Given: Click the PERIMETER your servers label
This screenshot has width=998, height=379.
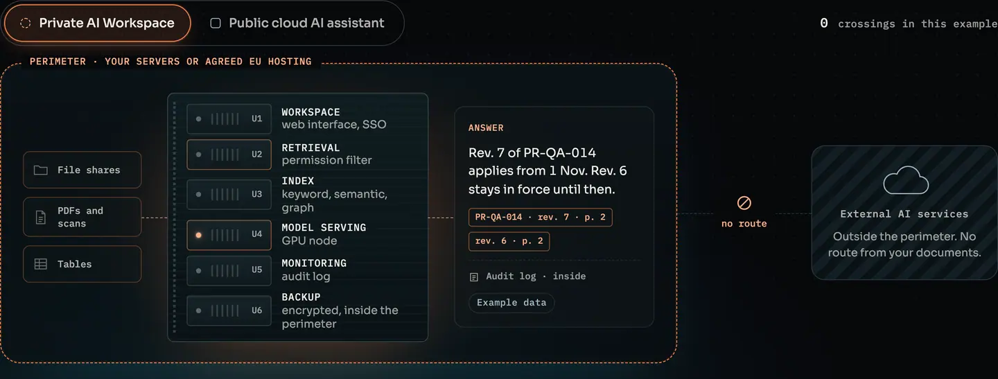Looking at the screenshot, I should point(170,62).
